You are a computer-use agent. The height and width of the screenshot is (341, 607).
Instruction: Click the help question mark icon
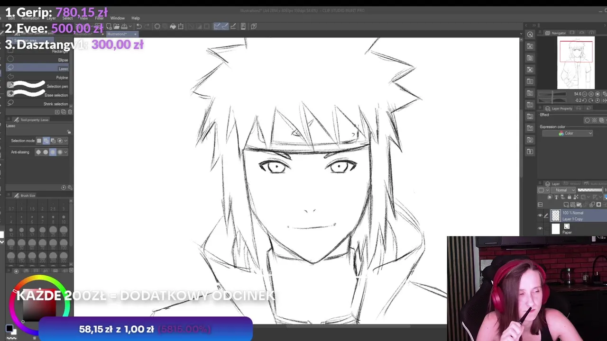pos(254,27)
